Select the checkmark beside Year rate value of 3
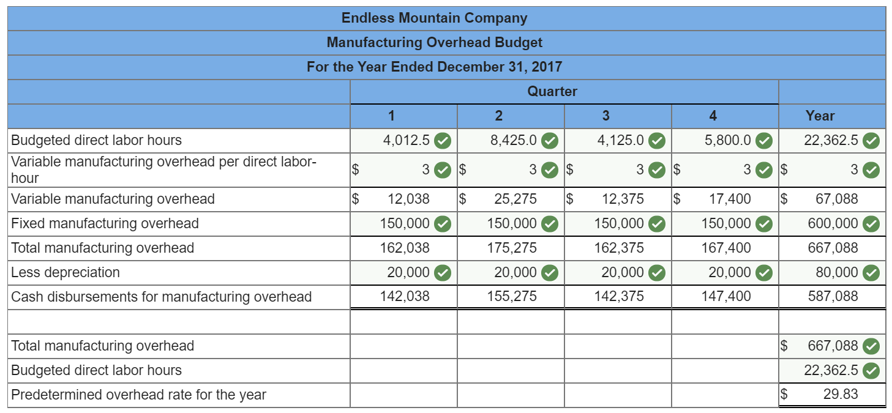This screenshot has height=413, width=892. click(870, 169)
